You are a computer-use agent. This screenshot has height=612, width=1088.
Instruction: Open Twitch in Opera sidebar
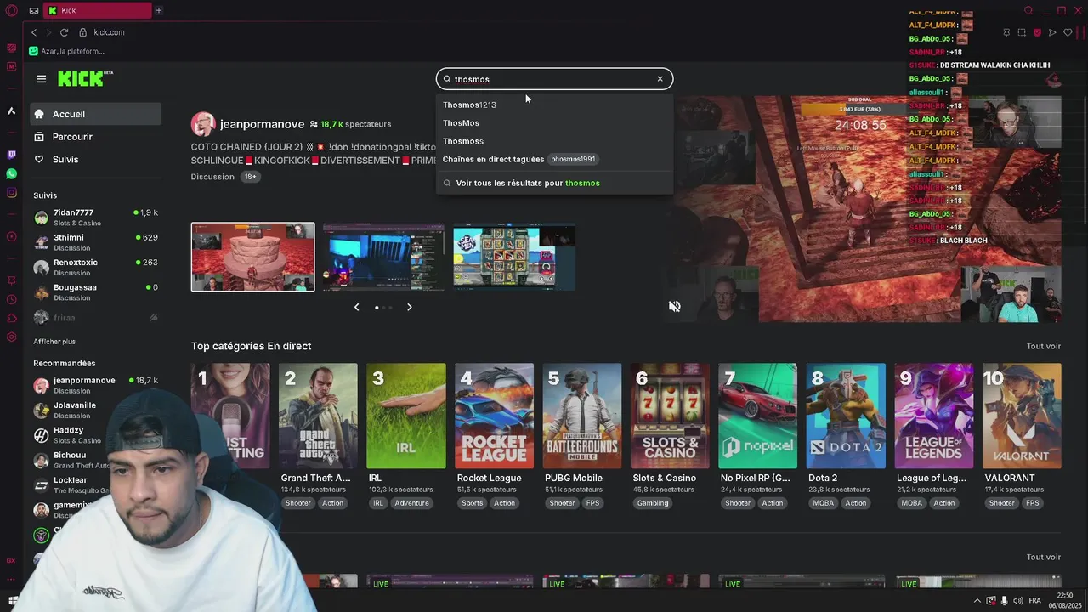point(11,155)
